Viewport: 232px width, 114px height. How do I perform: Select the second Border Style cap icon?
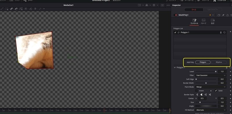point(201,95)
